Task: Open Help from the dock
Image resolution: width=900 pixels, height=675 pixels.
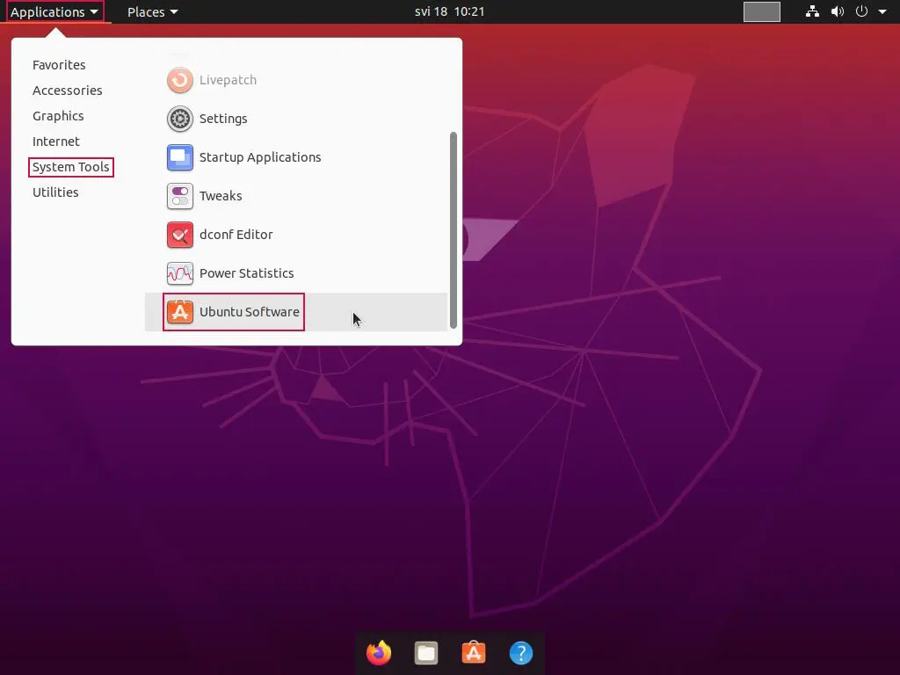Action: coord(521,653)
